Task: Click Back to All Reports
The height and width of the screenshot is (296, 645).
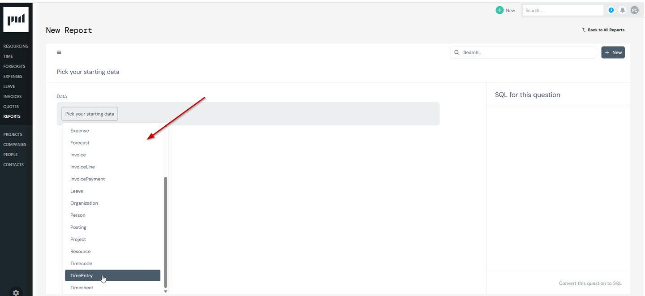Action: tap(603, 30)
